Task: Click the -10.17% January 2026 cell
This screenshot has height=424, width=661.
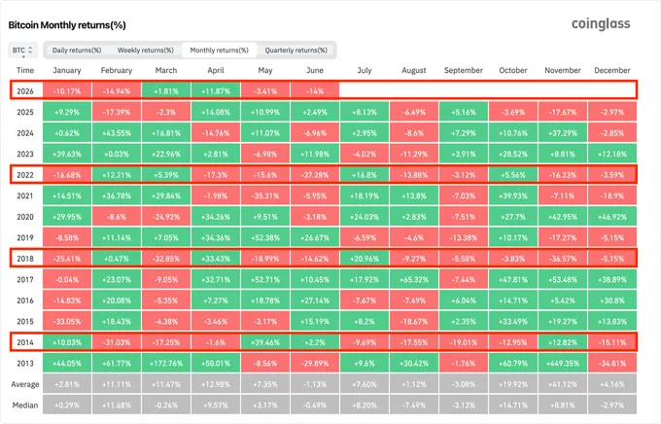Action: [67, 91]
